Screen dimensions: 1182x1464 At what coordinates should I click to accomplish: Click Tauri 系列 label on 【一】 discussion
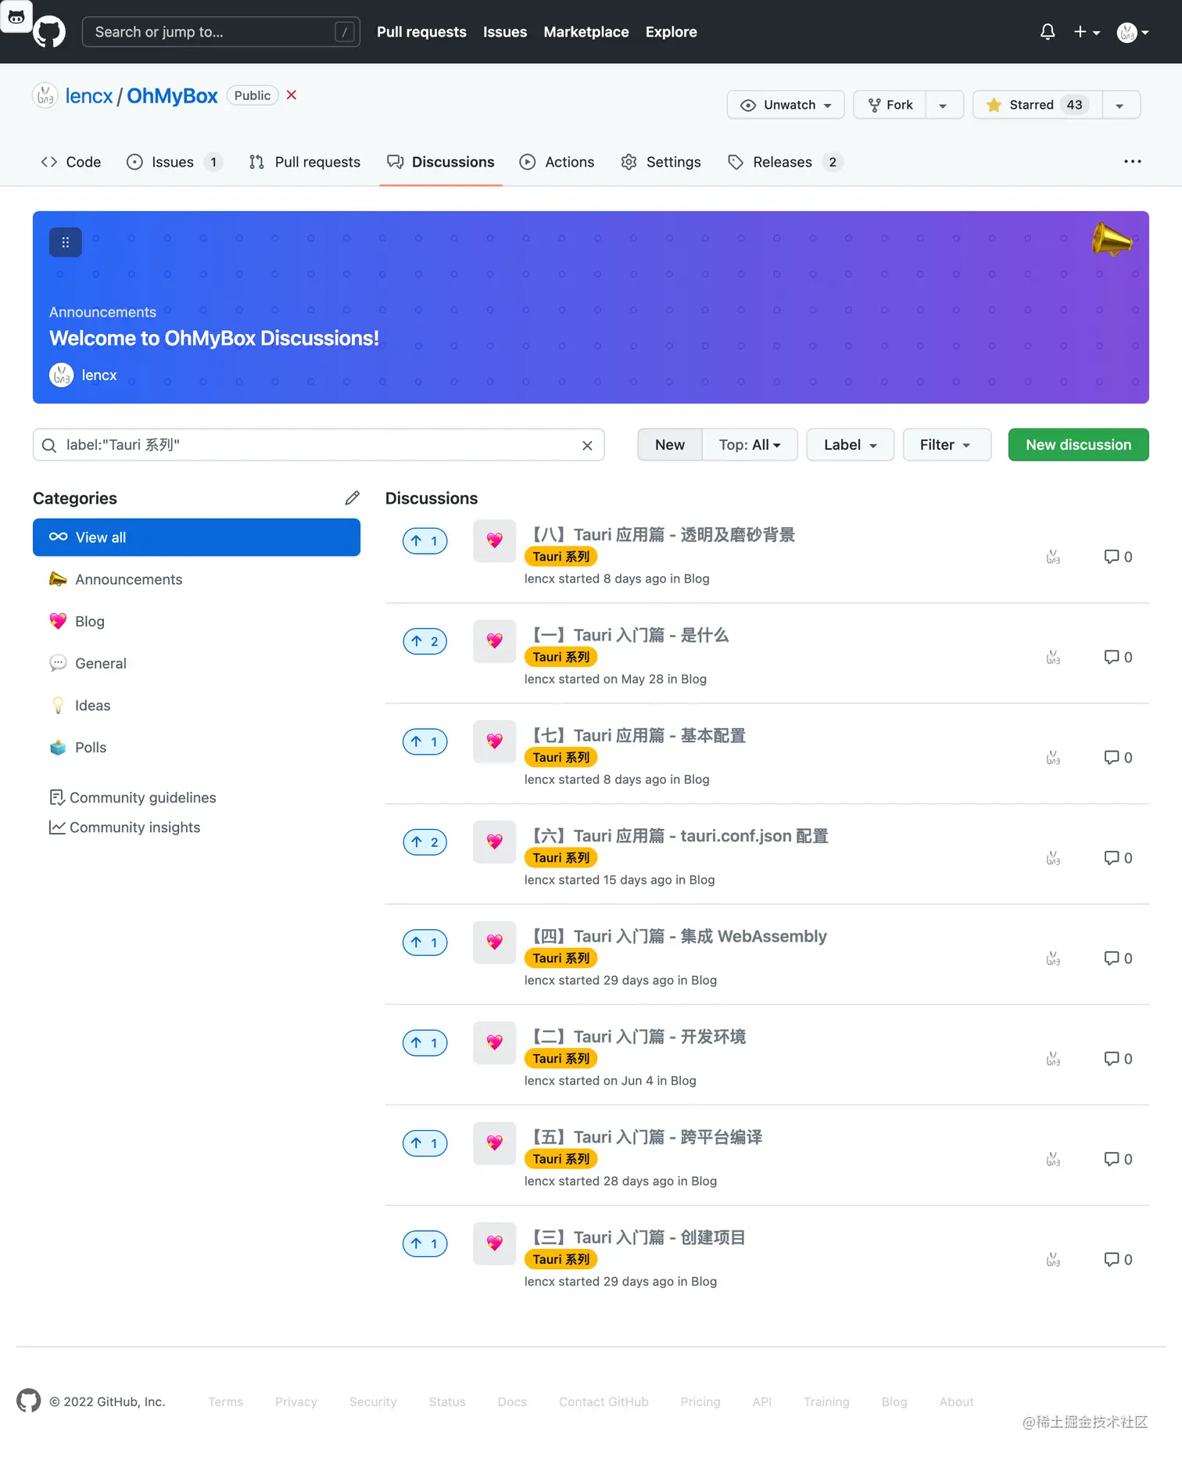561,657
